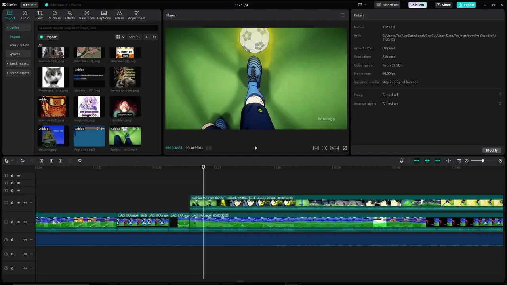Select Your presets in sidebar
Screen dimensions: 507x285
pos(19,45)
